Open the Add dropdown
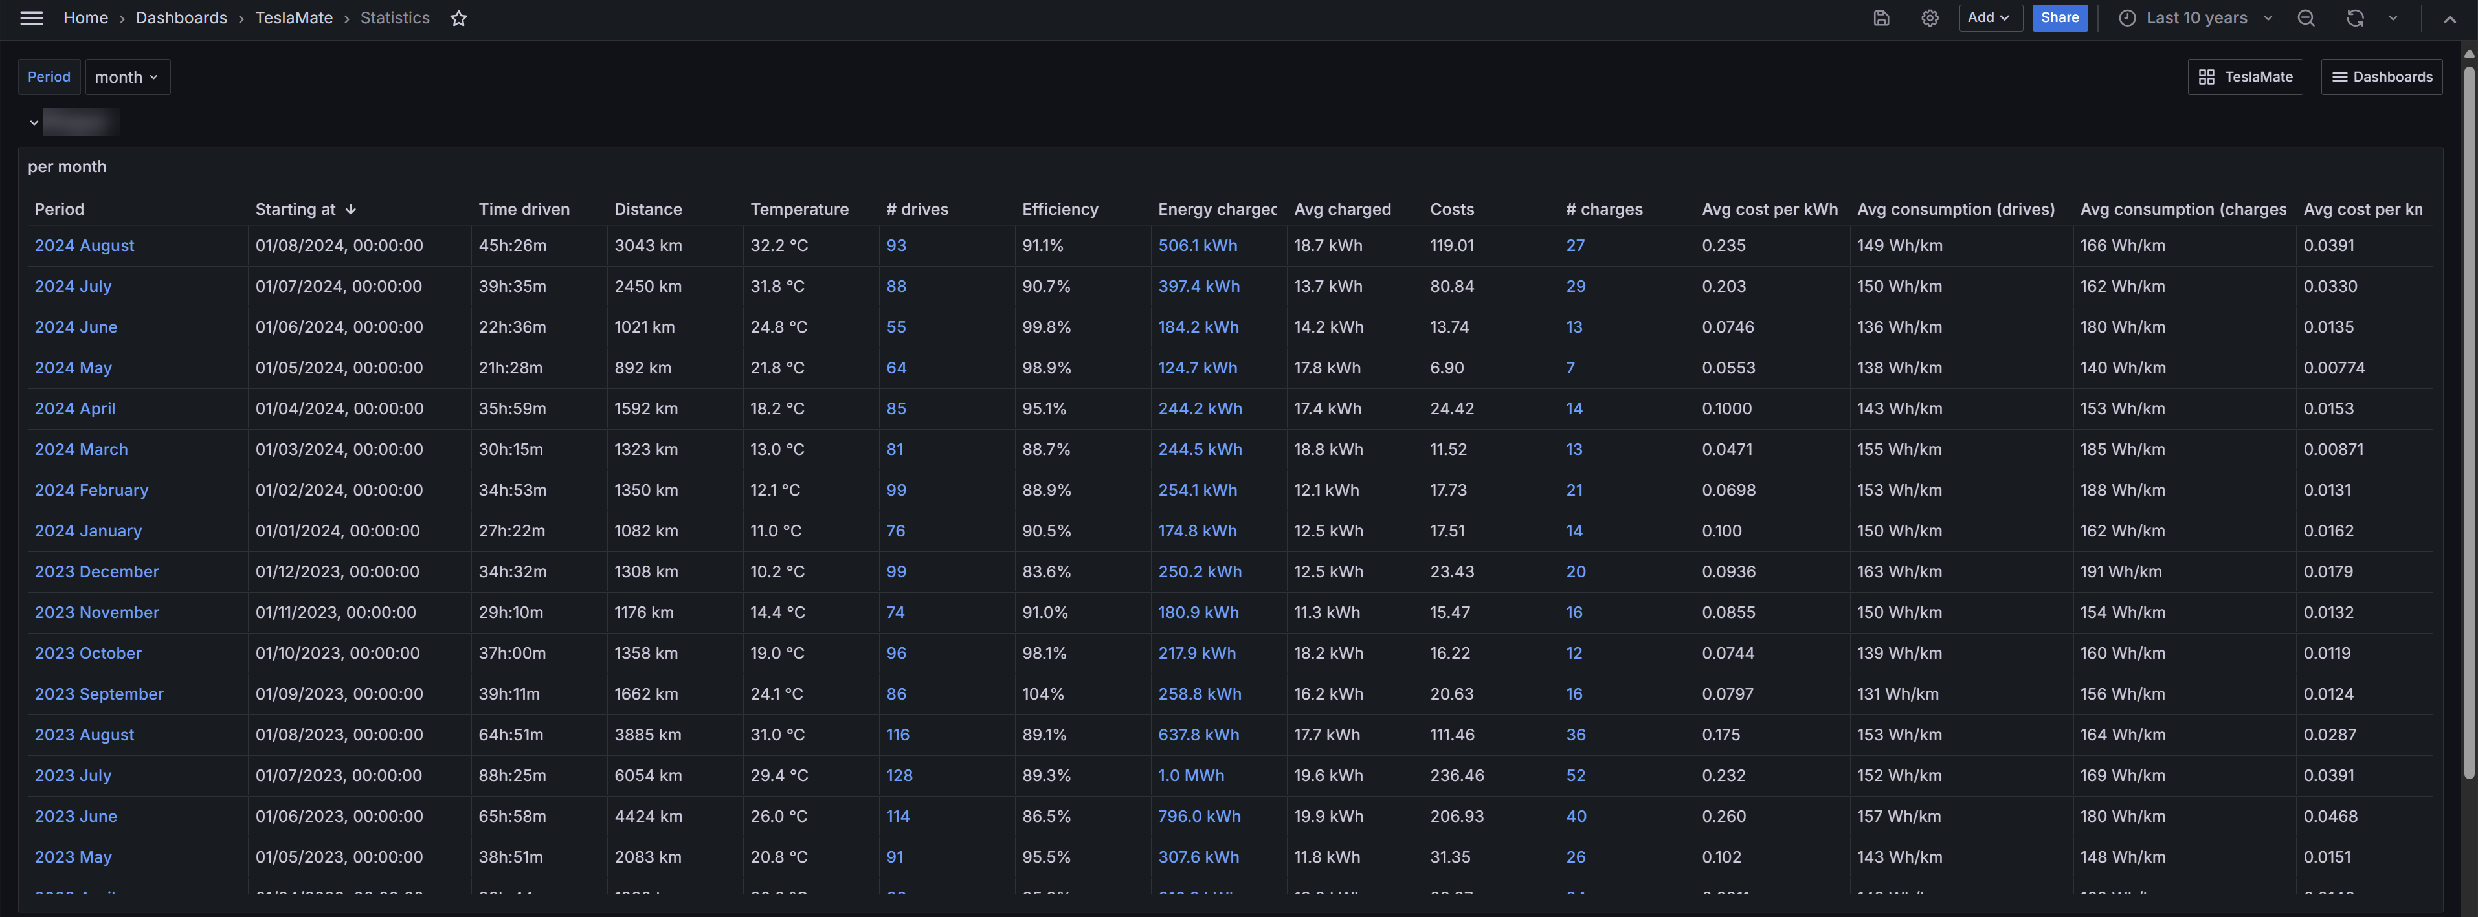2478x917 pixels. [1989, 18]
